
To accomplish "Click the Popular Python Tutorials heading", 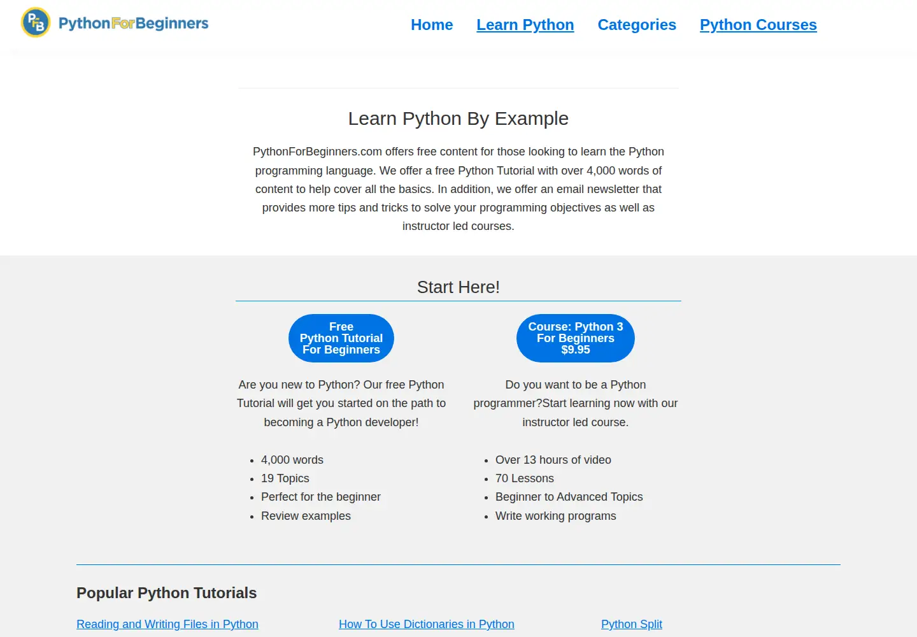I will [x=167, y=593].
